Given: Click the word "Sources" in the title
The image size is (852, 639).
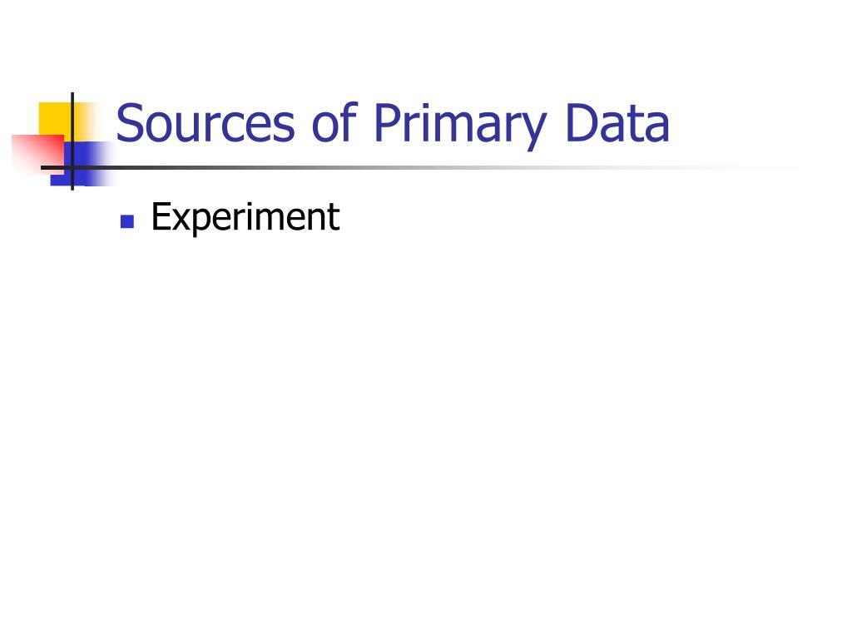Looking at the screenshot, I should pyautogui.click(x=206, y=123).
